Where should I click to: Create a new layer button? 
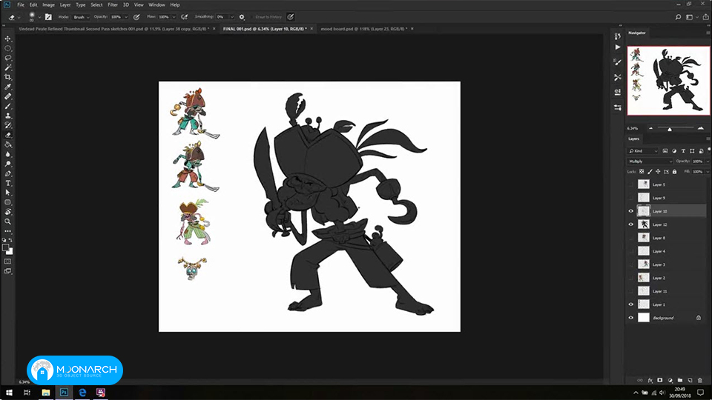point(690,380)
